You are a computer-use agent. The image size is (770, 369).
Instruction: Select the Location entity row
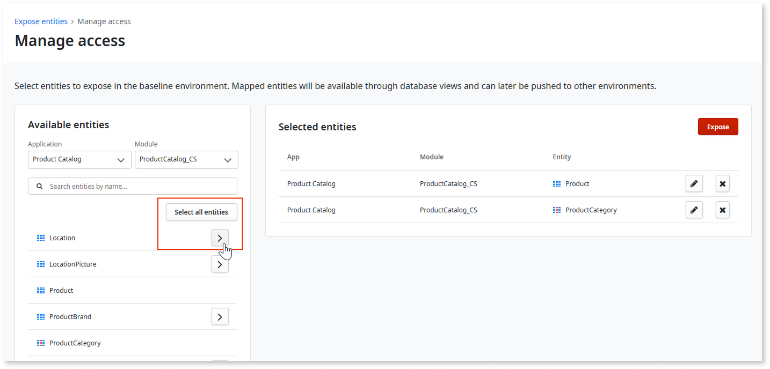(62, 238)
